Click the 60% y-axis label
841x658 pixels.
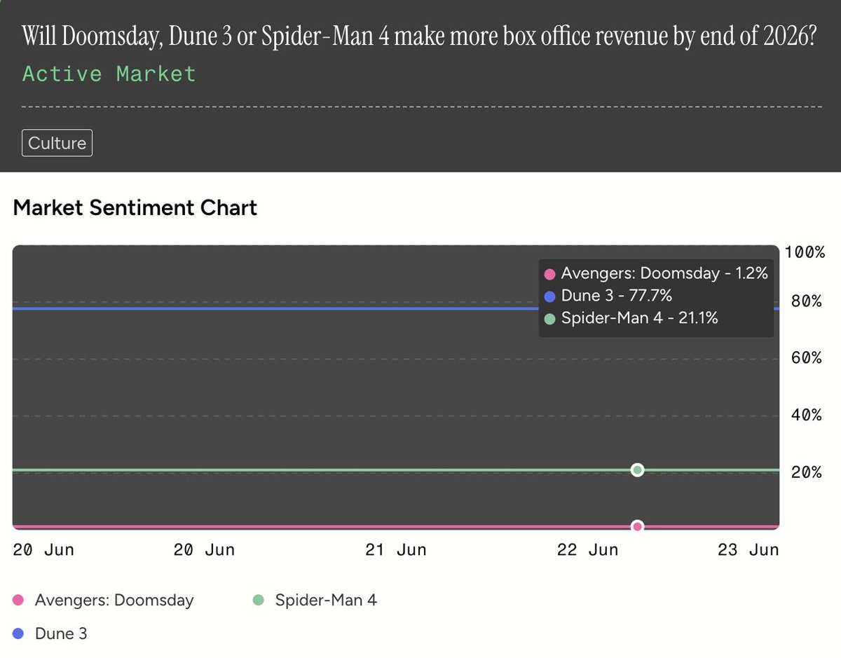tap(807, 358)
